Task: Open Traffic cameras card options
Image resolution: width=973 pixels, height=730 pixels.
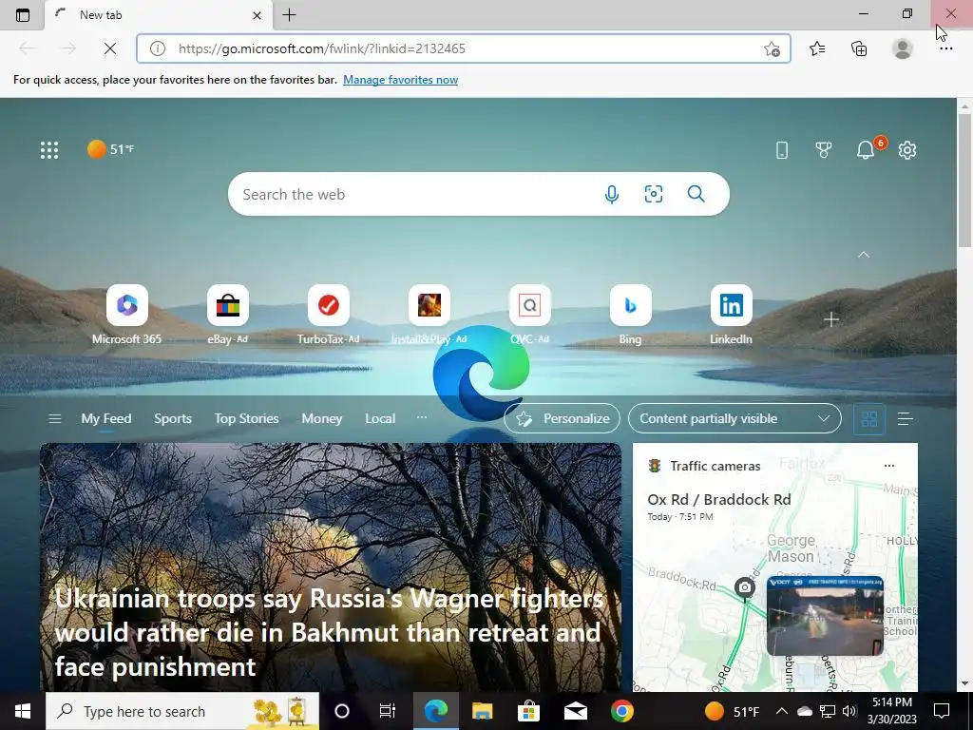Action: click(889, 466)
